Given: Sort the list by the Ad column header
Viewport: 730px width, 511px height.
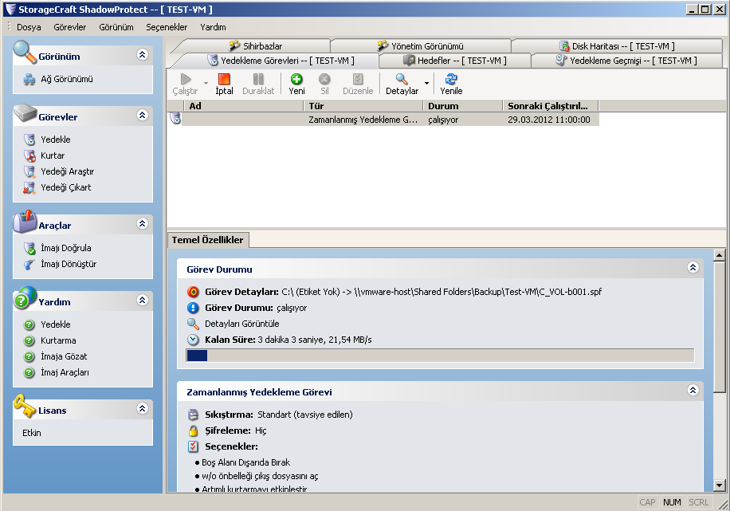Looking at the screenshot, I should (244, 106).
